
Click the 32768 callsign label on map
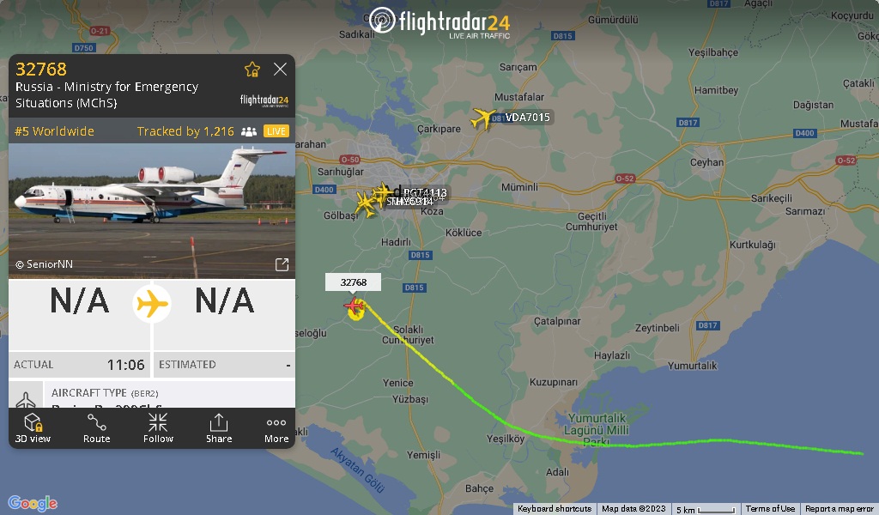(353, 282)
